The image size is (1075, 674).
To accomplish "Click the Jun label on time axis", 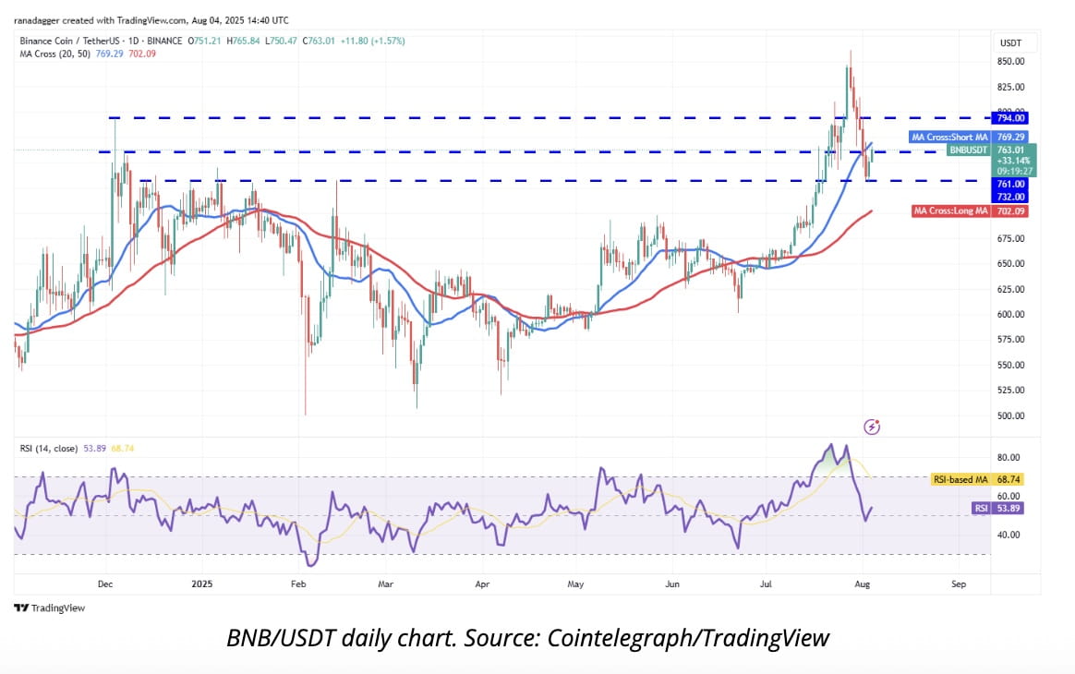I will [672, 584].
